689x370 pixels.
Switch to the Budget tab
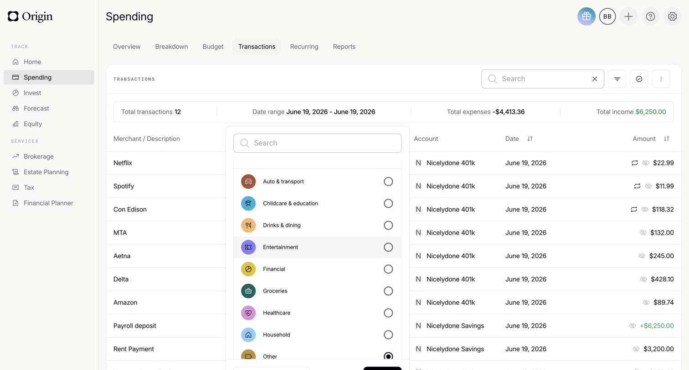[x=213, y=46]
